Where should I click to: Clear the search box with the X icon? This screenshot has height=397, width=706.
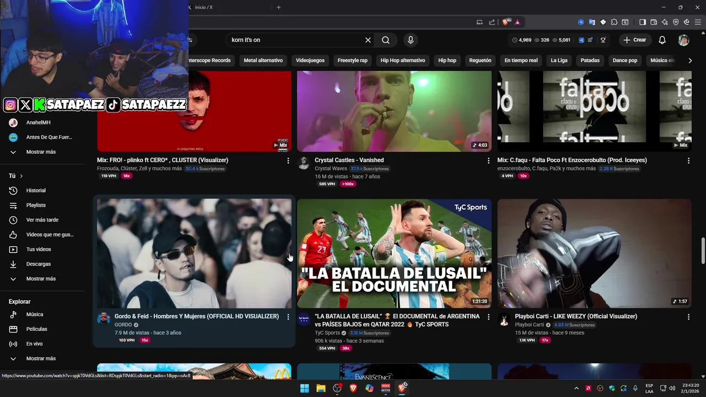pos(368,40)
